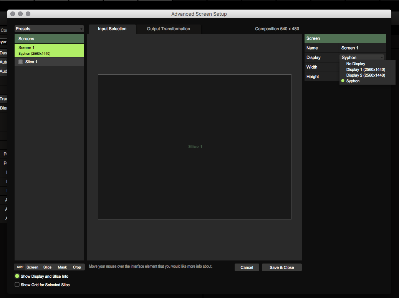Click the Screen 1 Name field
The height and width of the screenshot is (298, 399).
click(x=362, y=48)
